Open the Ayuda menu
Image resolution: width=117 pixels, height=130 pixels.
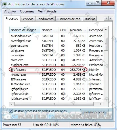pyautogui.click(x=52, y=11)
